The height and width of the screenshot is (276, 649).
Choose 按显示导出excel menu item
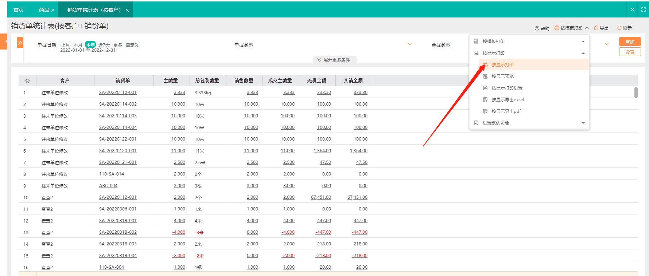[507, 100]
